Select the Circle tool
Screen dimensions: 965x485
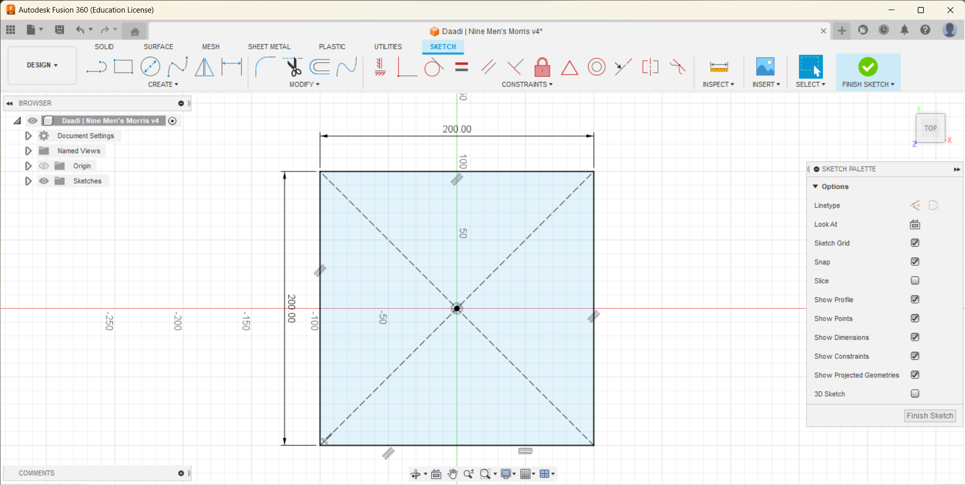coord(150,66)
